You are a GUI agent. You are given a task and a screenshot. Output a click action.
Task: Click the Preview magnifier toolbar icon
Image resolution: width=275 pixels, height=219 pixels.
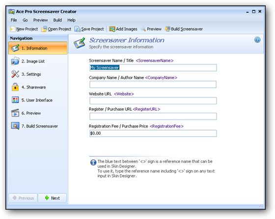(143, 29)
